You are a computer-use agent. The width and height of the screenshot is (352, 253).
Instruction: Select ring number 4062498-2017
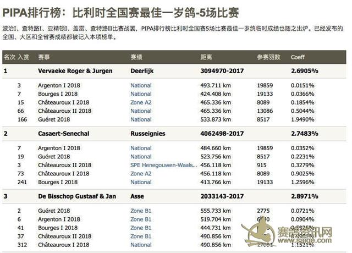click(222, 134)
